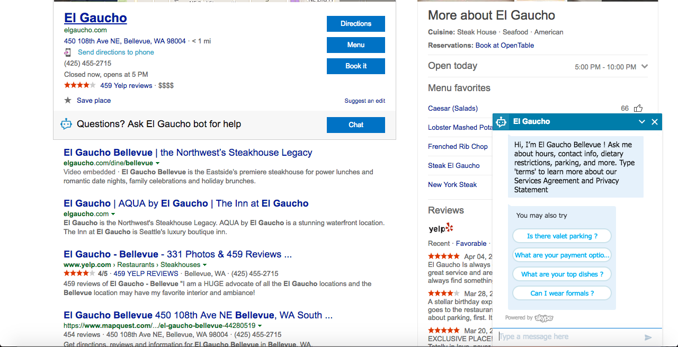
Task: Reserve a table with Book it button
Action: (356, 66)
